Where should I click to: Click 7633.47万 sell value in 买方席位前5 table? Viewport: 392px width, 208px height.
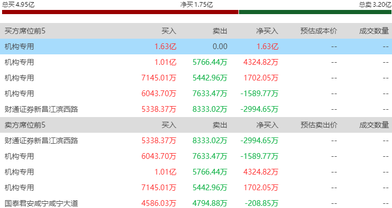pyautogui.click(x=210, y=94)
